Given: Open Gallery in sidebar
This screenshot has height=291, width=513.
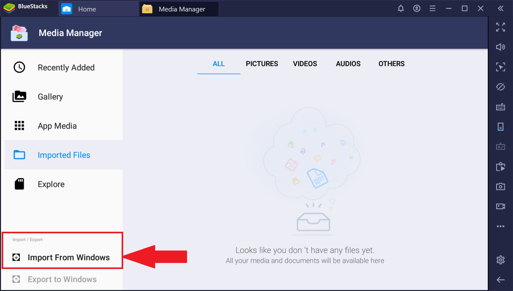Looking at the screenshot, I should tap(64, 97).
